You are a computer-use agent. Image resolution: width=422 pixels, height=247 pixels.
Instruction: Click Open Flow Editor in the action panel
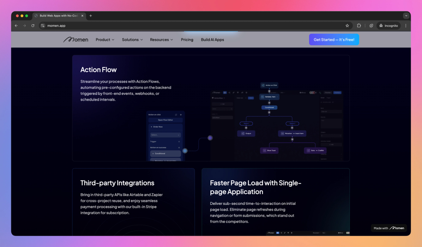tap(165, 120)
